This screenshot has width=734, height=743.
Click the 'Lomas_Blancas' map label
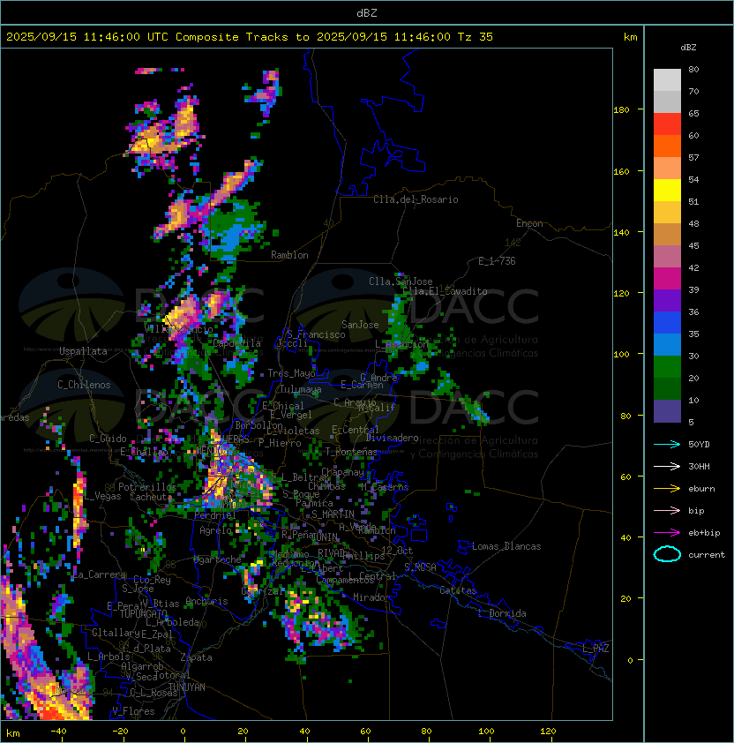(506, 546)
